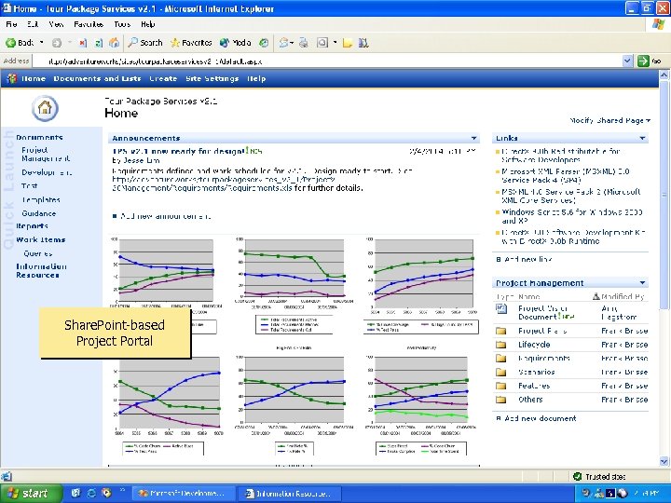Viewport: 671px width, 503px height.
Task: Click Documents and Lists in the site navigation
Action: (97, 78)
